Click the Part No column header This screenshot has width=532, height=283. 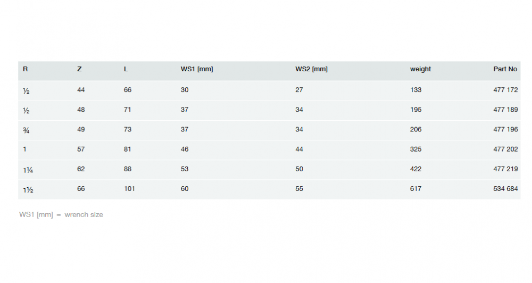(505, 69)
